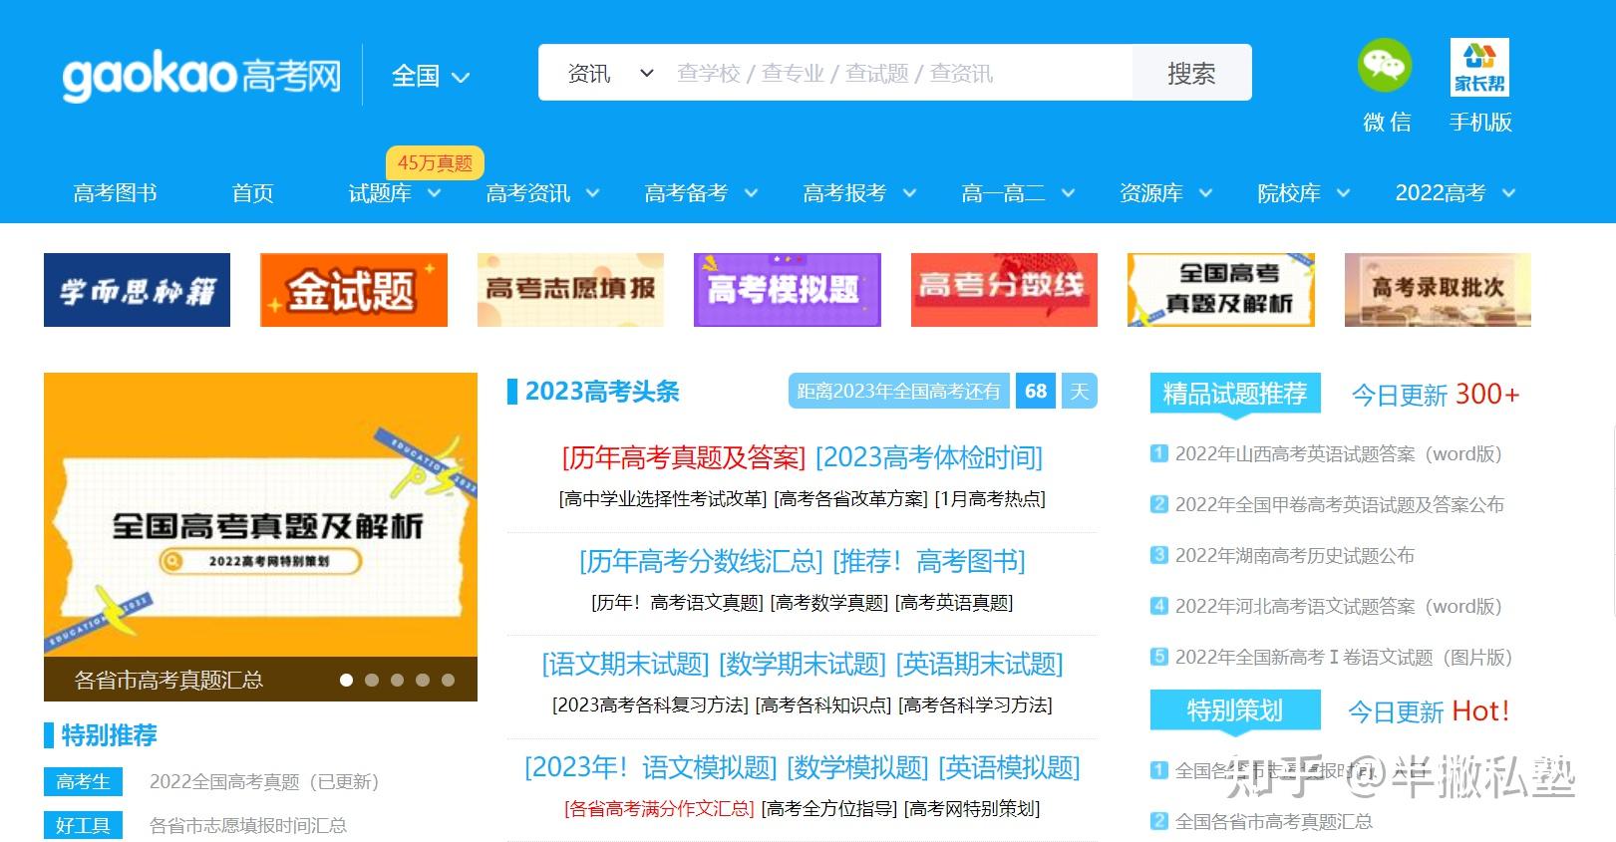Screen dimensions: 1616x842
Task: Expand the 院校库 menu
Action: [x=1304, y=193]
